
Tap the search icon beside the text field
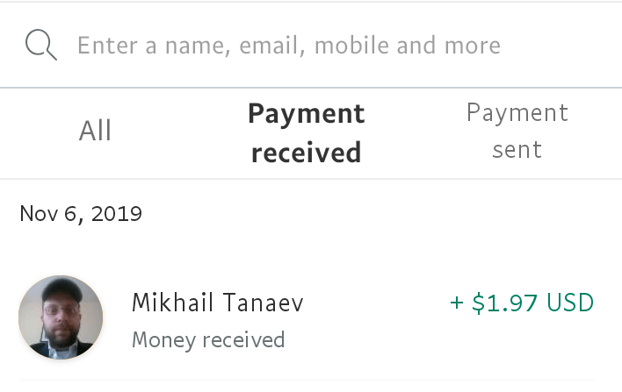[x=41, y=45]
